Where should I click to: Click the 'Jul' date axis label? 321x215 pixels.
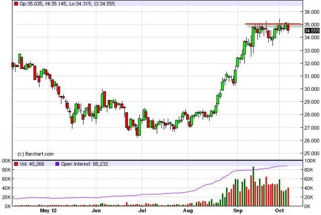click(x=142, y=211)
